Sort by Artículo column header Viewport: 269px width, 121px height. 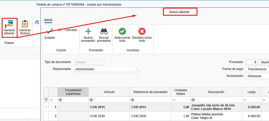109,92
